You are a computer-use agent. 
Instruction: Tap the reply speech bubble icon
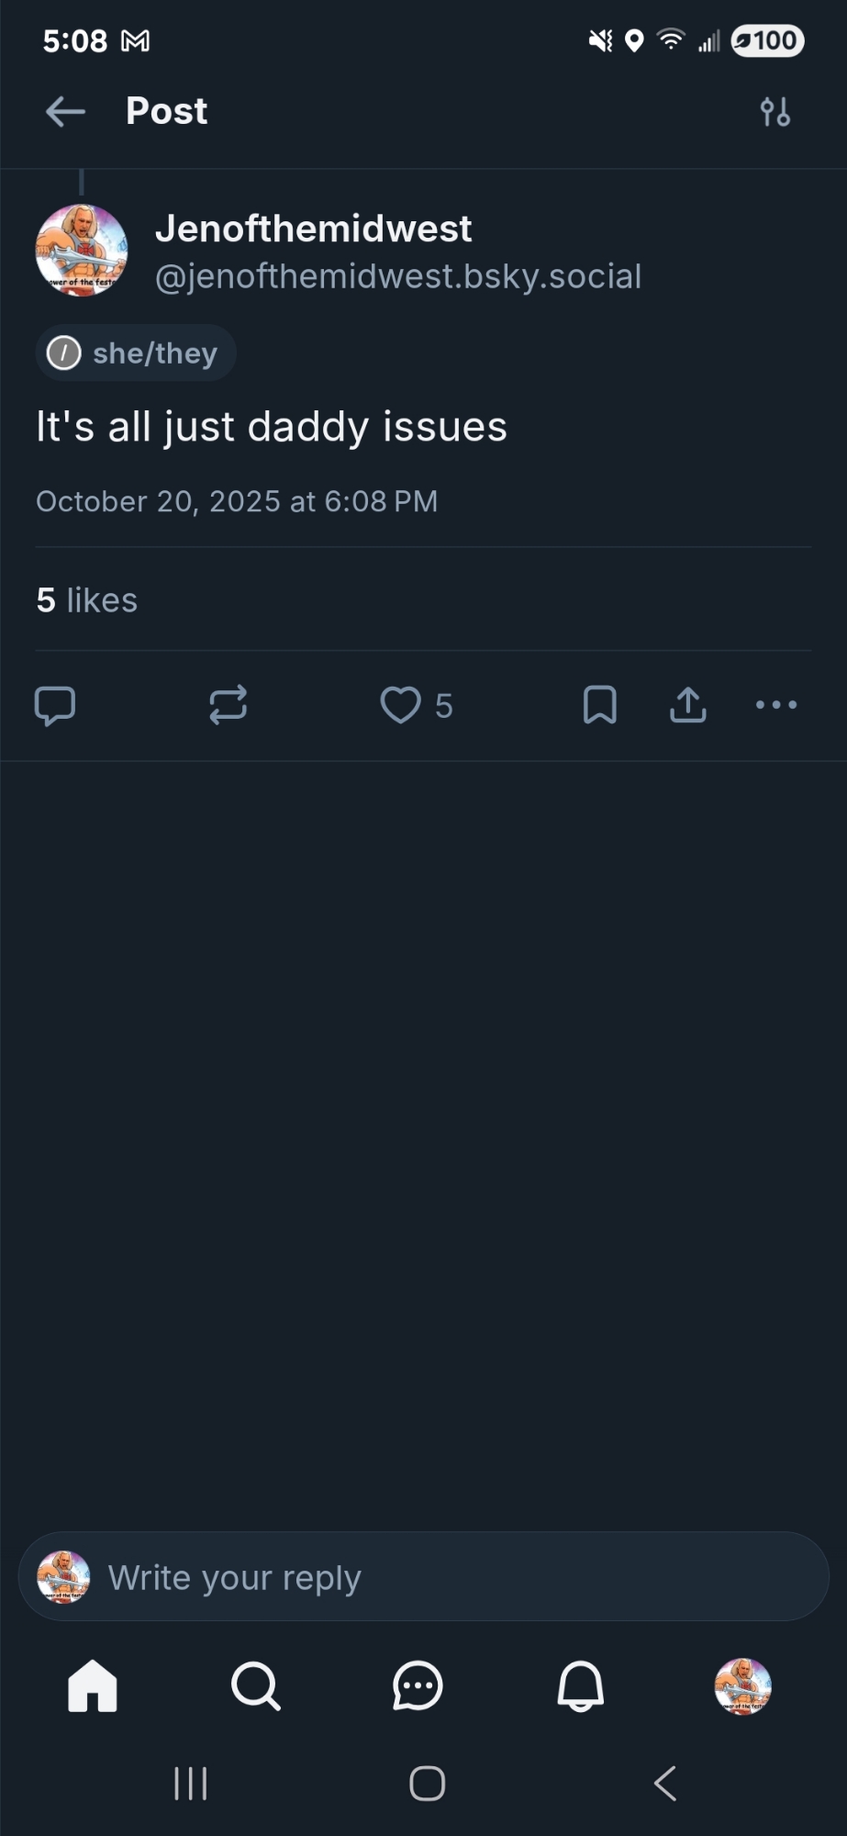coord(55,705)
